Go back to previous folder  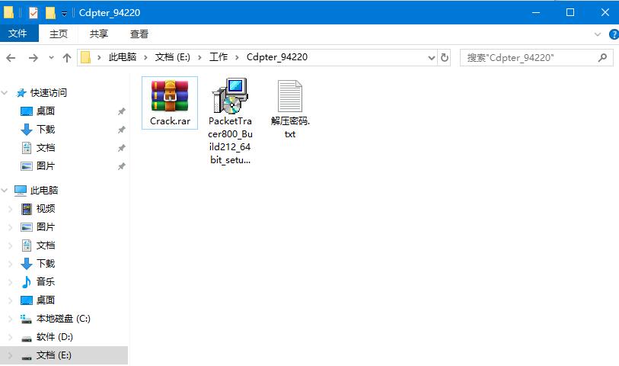point(11,58)
